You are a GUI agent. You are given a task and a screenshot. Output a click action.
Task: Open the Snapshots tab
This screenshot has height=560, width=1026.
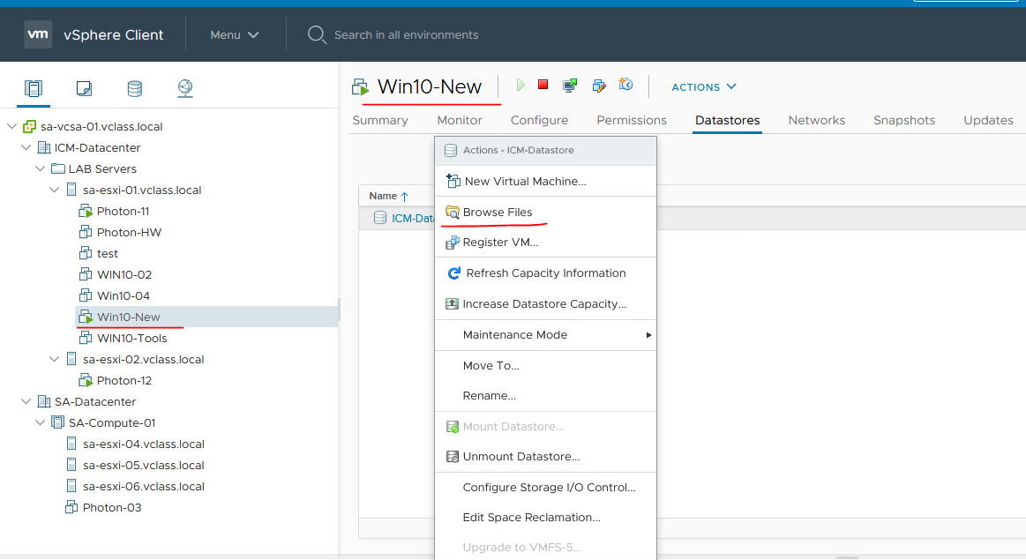tap(904, 120)
